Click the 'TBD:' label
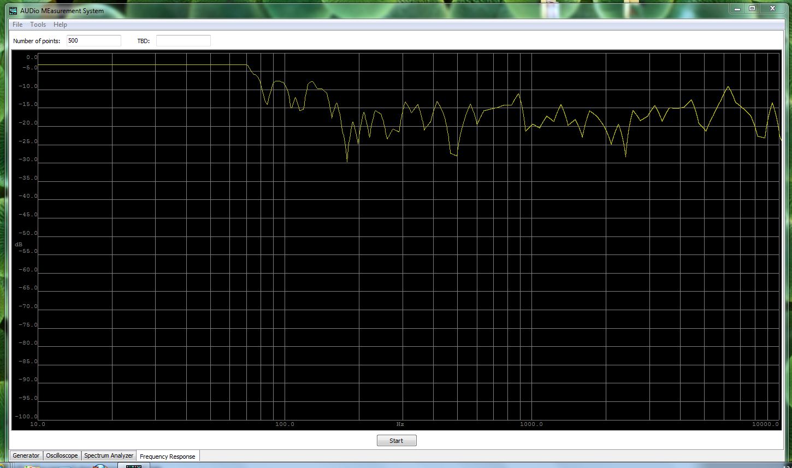Viewport: 792px width, 468px height. (144, 41)
